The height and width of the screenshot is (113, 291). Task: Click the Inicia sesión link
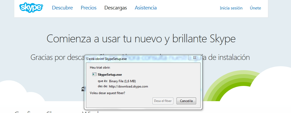tap(231, 8)
